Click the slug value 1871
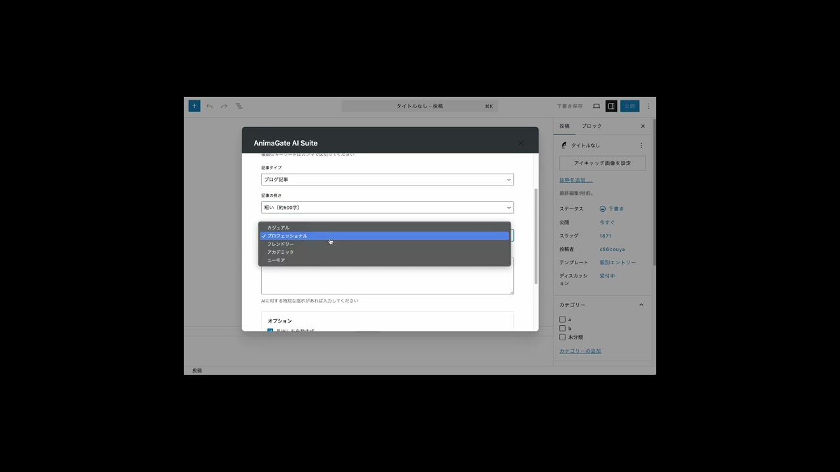840x472 pixels. (x=605, y=236)
